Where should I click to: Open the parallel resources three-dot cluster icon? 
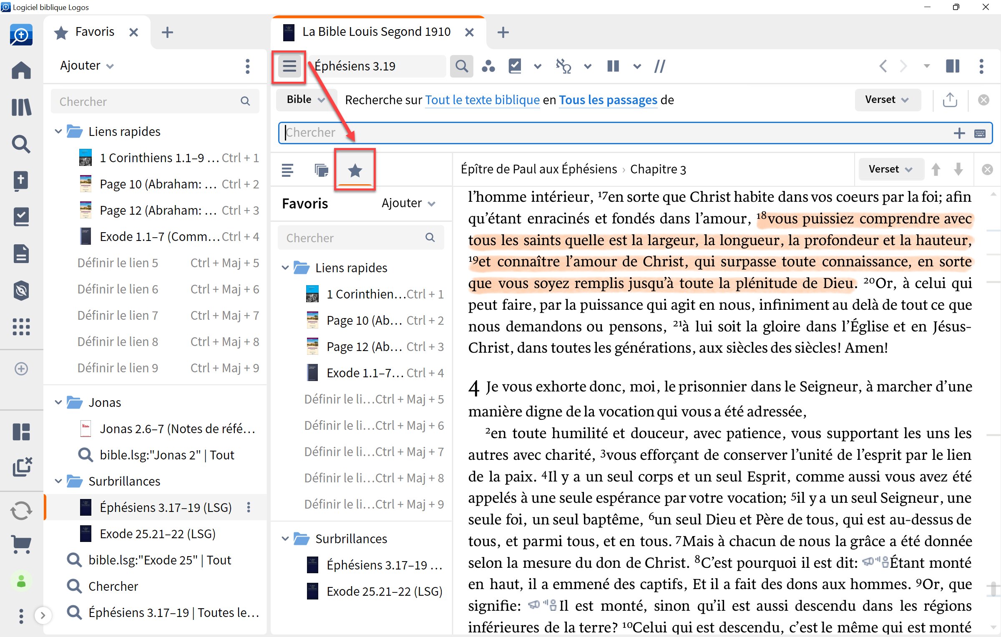pyautogui.click(x=488, y=66)
